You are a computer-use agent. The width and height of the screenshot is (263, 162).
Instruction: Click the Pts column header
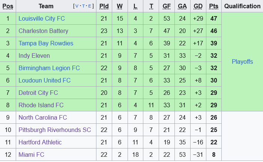(214, 6)
